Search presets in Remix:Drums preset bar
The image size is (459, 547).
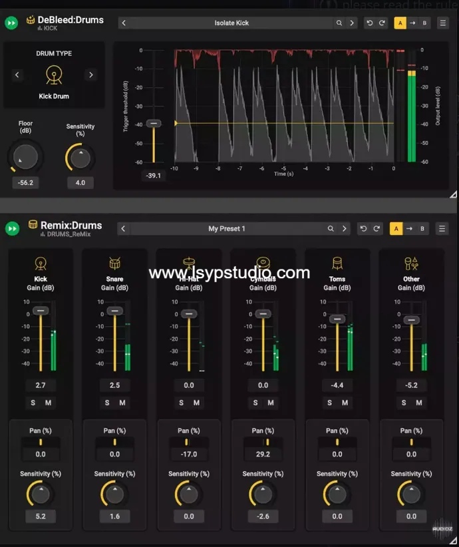[331, 229]
